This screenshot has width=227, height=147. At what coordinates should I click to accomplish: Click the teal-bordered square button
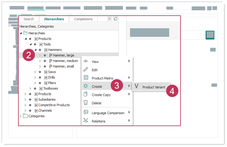pyautogui.click(x=210, y=35)
